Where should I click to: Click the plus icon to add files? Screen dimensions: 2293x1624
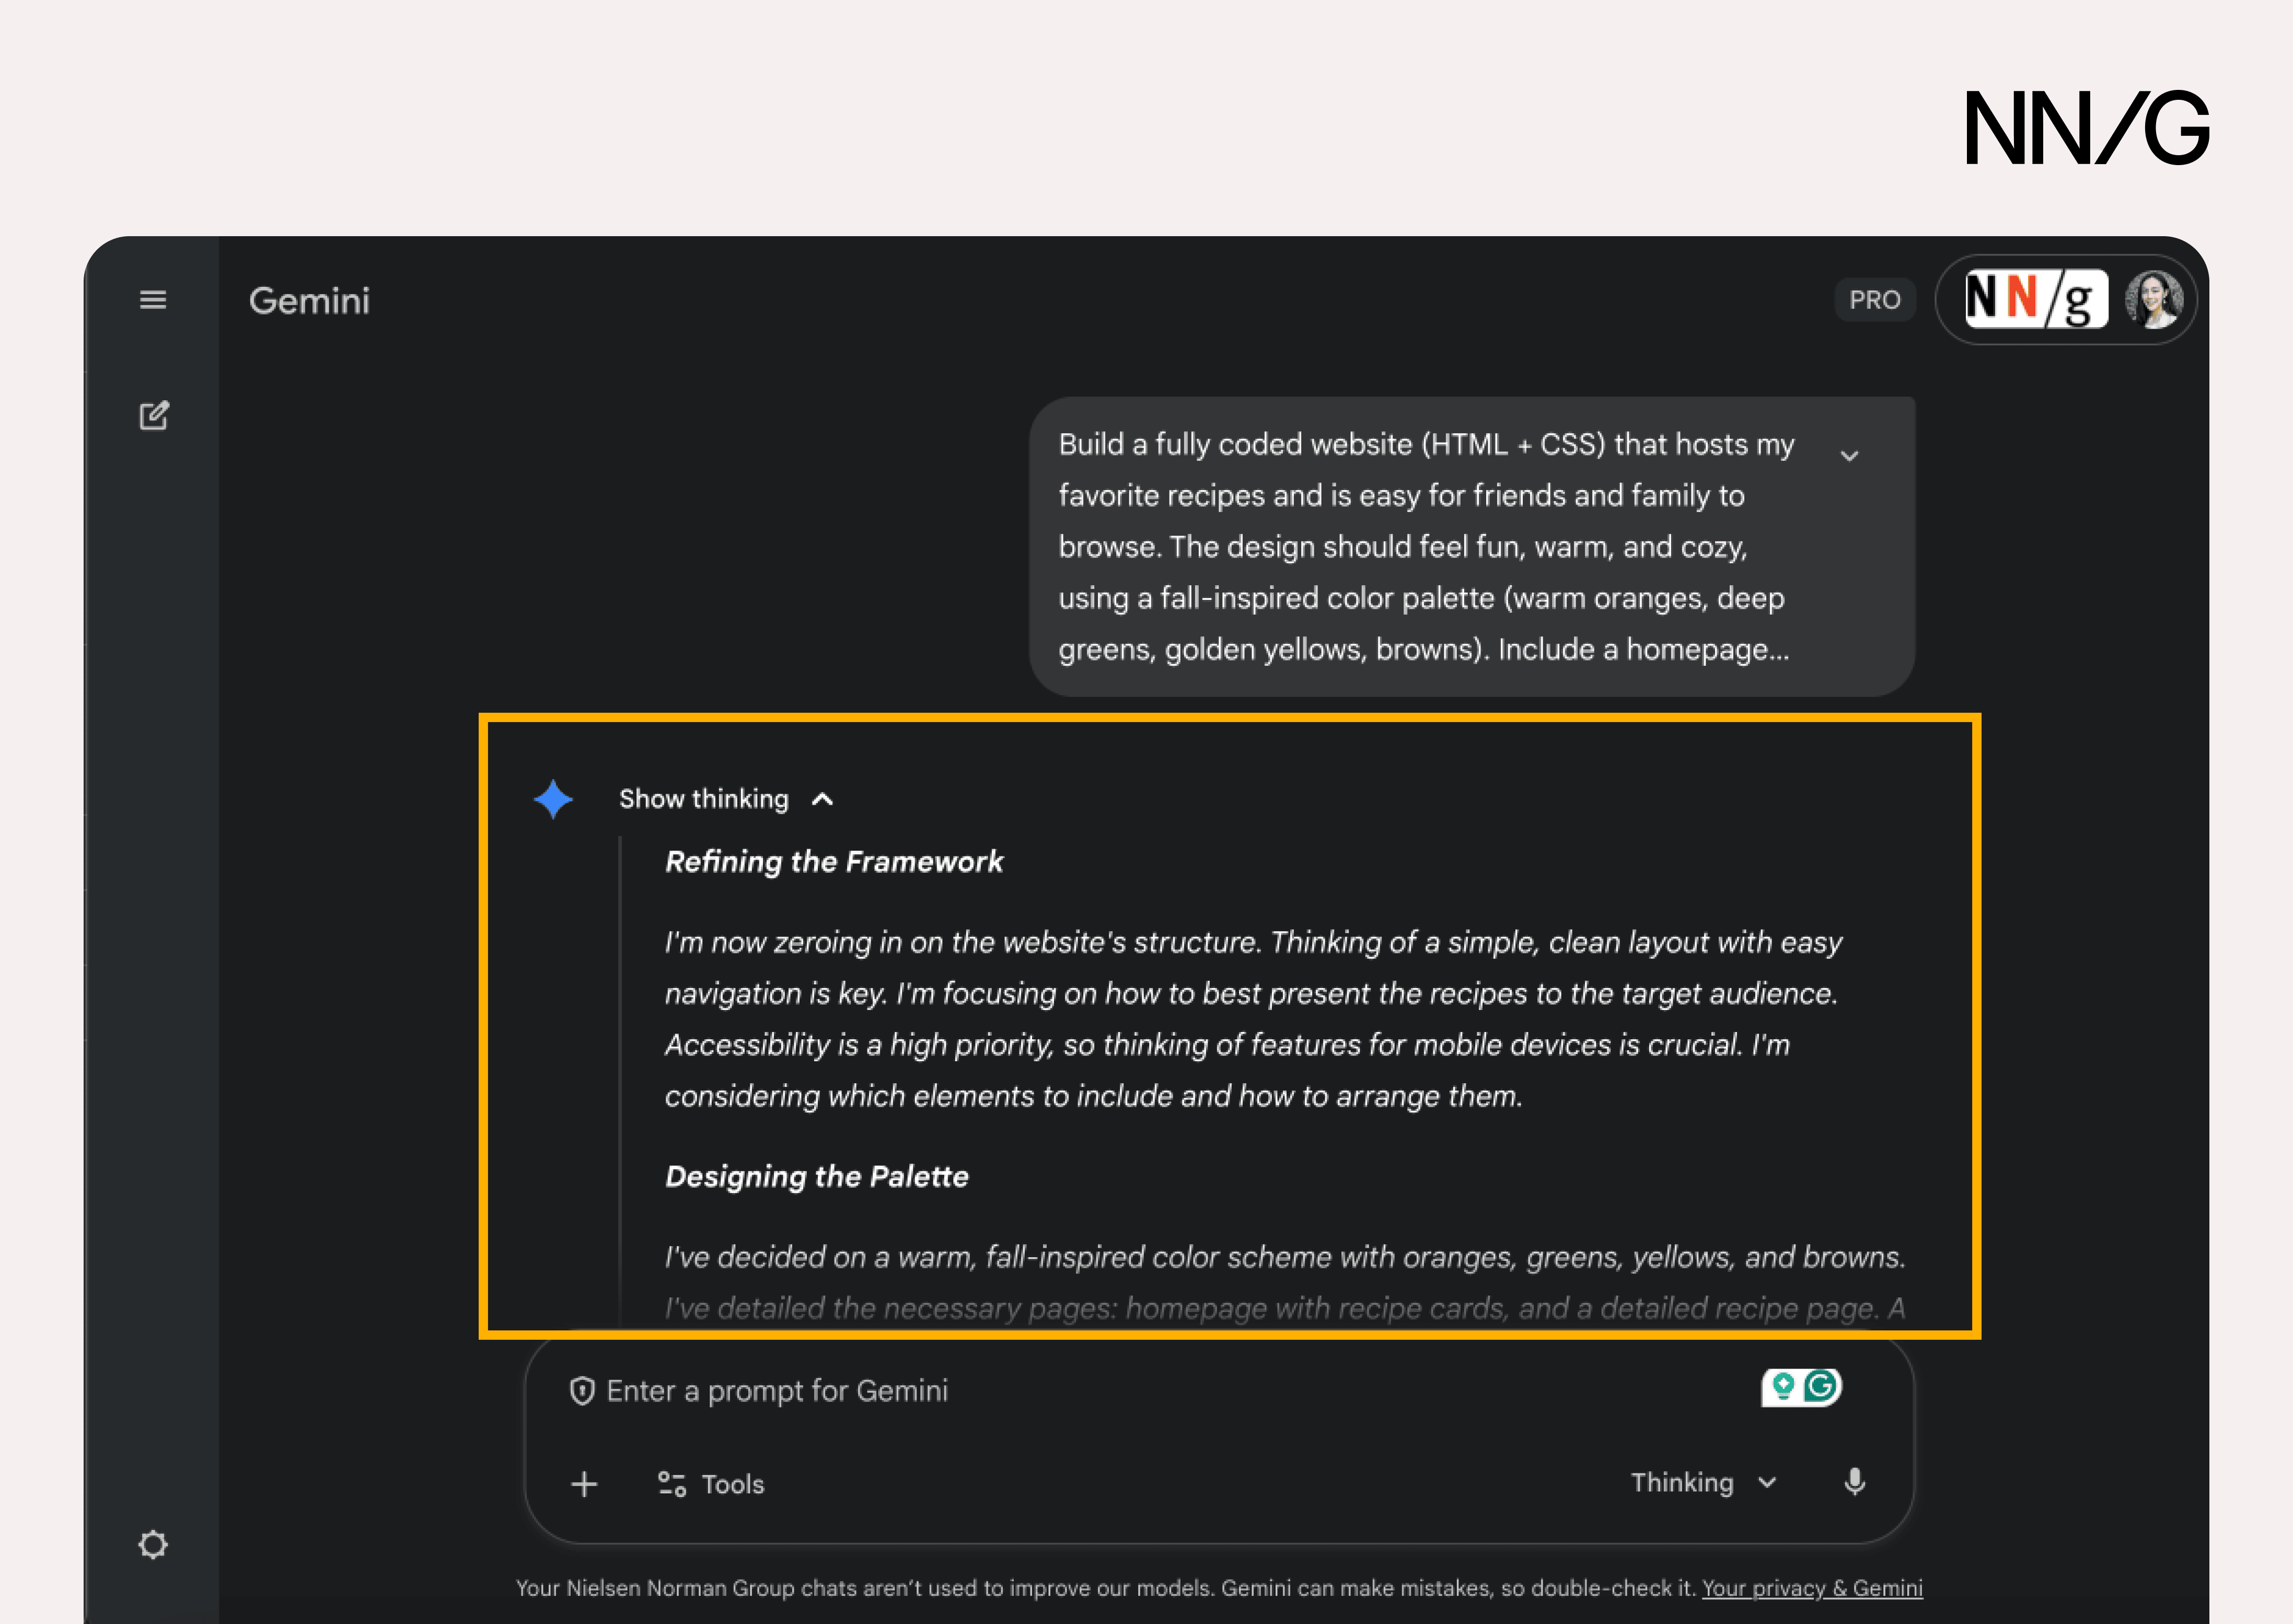point(584,1484)
